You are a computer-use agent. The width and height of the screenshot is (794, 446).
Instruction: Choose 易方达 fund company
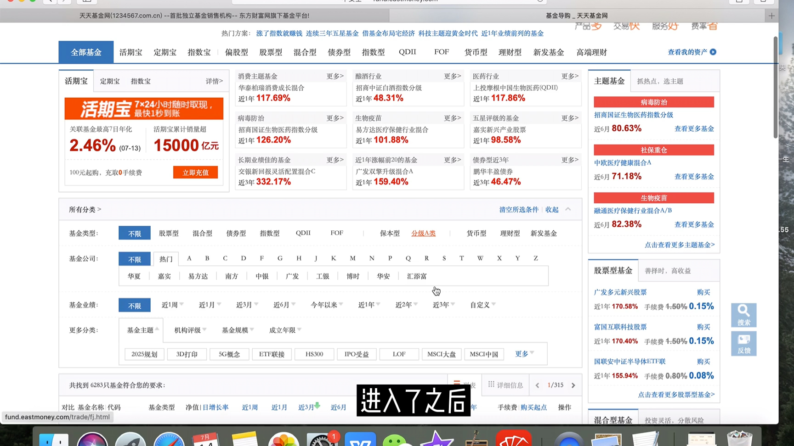[x=198, y=276]
